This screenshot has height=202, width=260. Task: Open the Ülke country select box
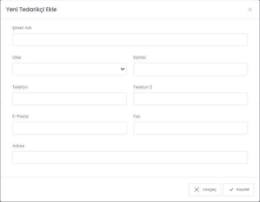pos(70,69)
